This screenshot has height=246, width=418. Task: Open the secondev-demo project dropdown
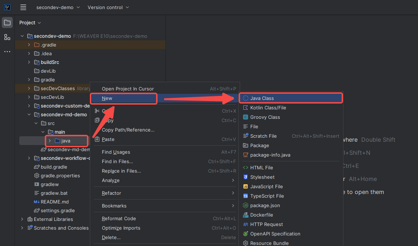click(58, 7)
